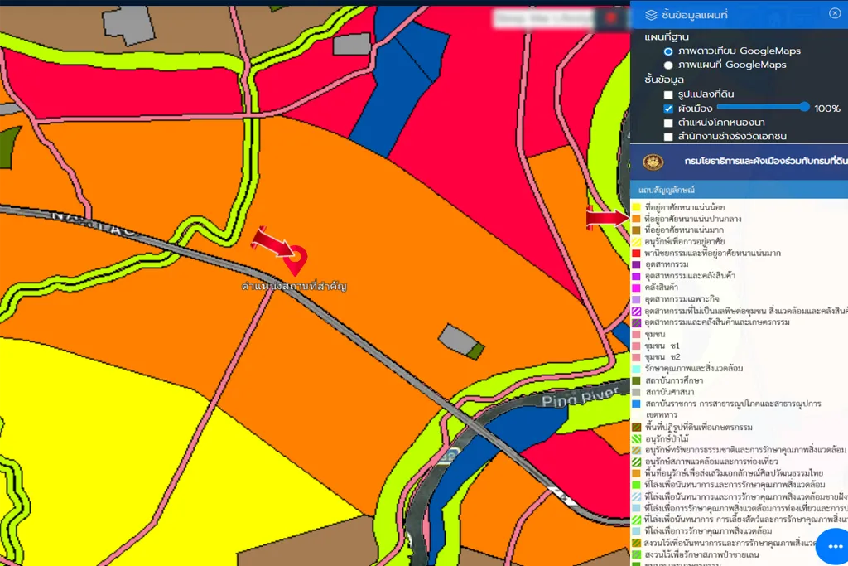Close the map layers panel
Viewport: 848px width, 566px height.
(834, 13)
